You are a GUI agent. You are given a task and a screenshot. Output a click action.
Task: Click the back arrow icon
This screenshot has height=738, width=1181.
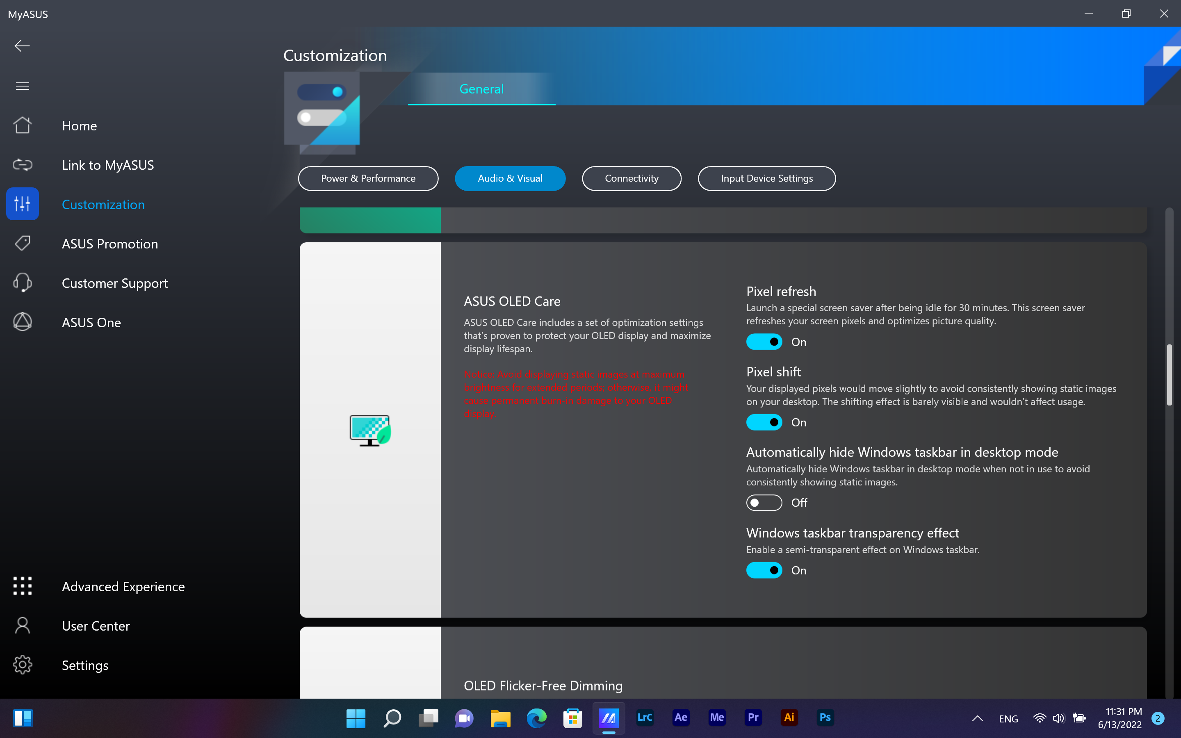(22, 46)
